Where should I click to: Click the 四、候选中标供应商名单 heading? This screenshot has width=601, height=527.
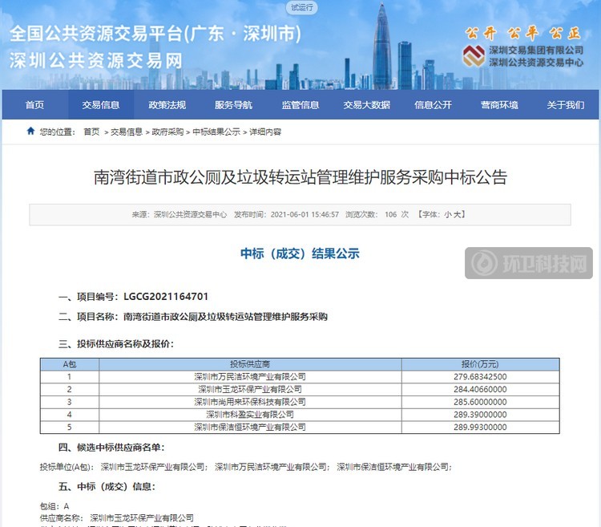point(111,448)
